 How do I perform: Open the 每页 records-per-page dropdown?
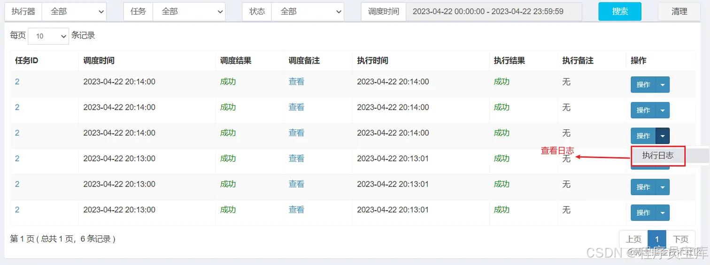tap(48, 36)
